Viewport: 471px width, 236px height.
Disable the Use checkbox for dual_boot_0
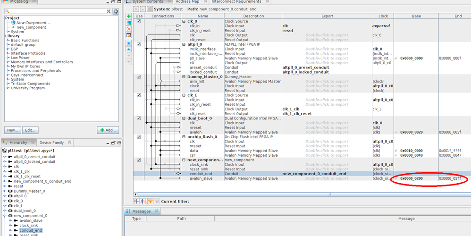pyautogui.click(x=139, y=118)
